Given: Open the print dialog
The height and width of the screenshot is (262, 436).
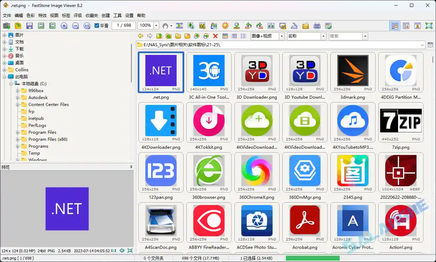Looking at the screenshot, I should [x=316, y=26].
